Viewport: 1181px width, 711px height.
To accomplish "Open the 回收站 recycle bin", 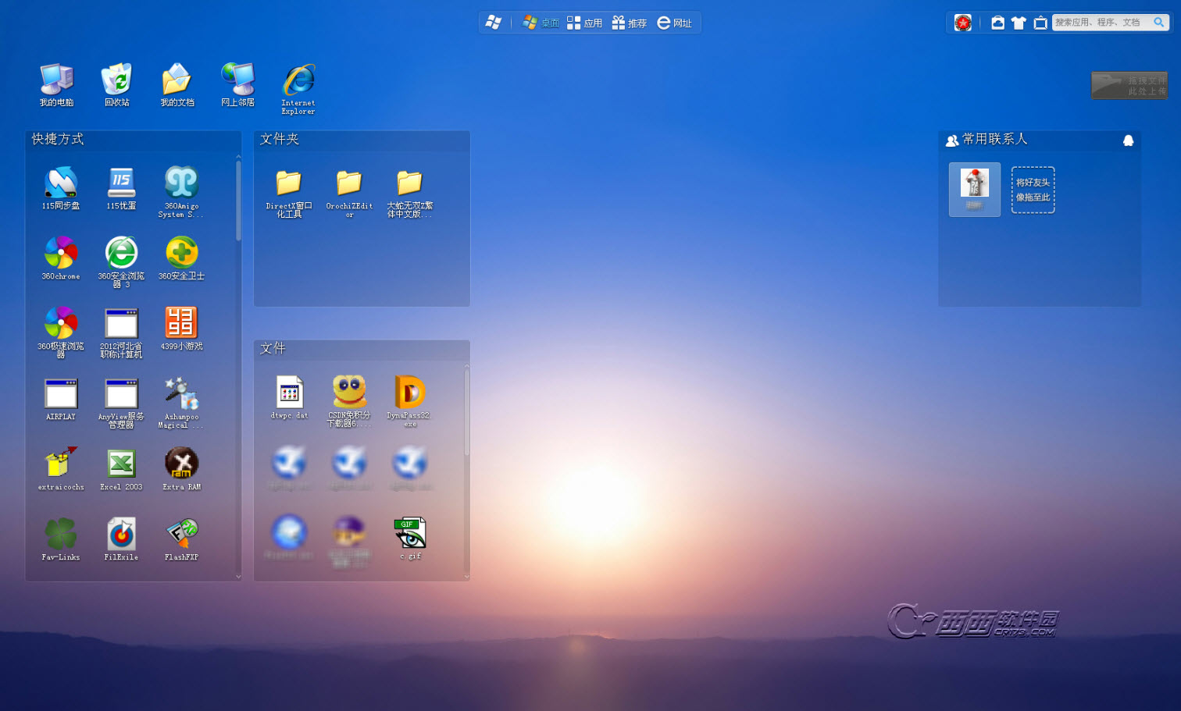I will point(117,80).
